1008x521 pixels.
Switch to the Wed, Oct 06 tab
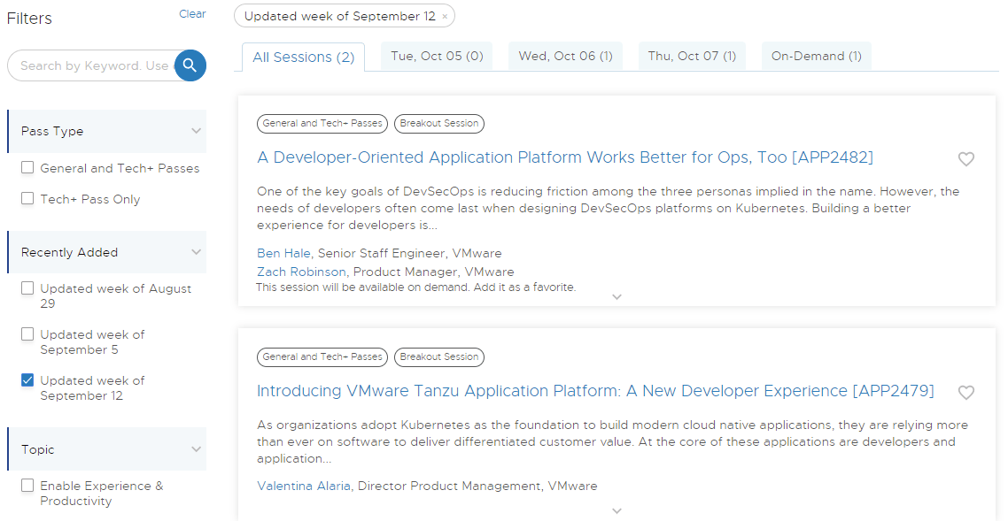point(565,56)
